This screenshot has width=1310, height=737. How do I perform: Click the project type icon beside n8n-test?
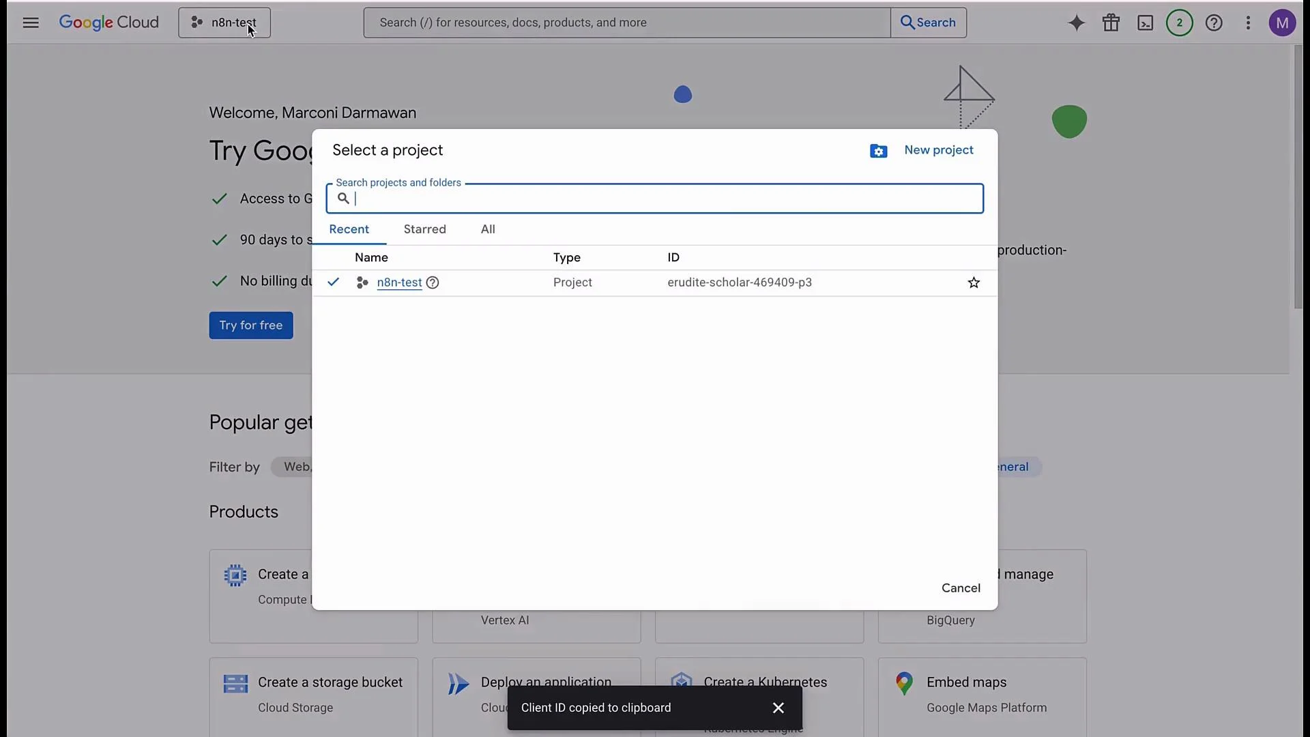coord(362,283)
